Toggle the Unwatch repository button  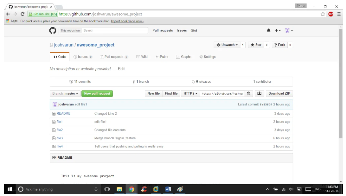tap(227, 45)
